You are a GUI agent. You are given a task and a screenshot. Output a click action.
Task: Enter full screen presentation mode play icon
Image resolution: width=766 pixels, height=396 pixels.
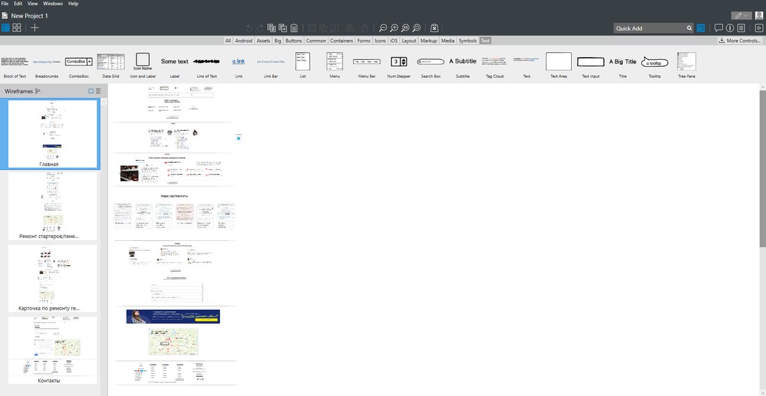coord(758,28)
